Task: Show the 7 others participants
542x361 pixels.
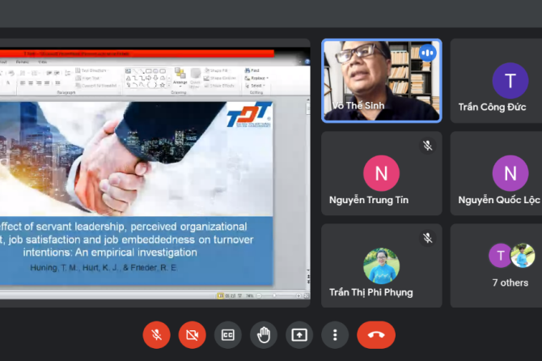Action: 510,265
